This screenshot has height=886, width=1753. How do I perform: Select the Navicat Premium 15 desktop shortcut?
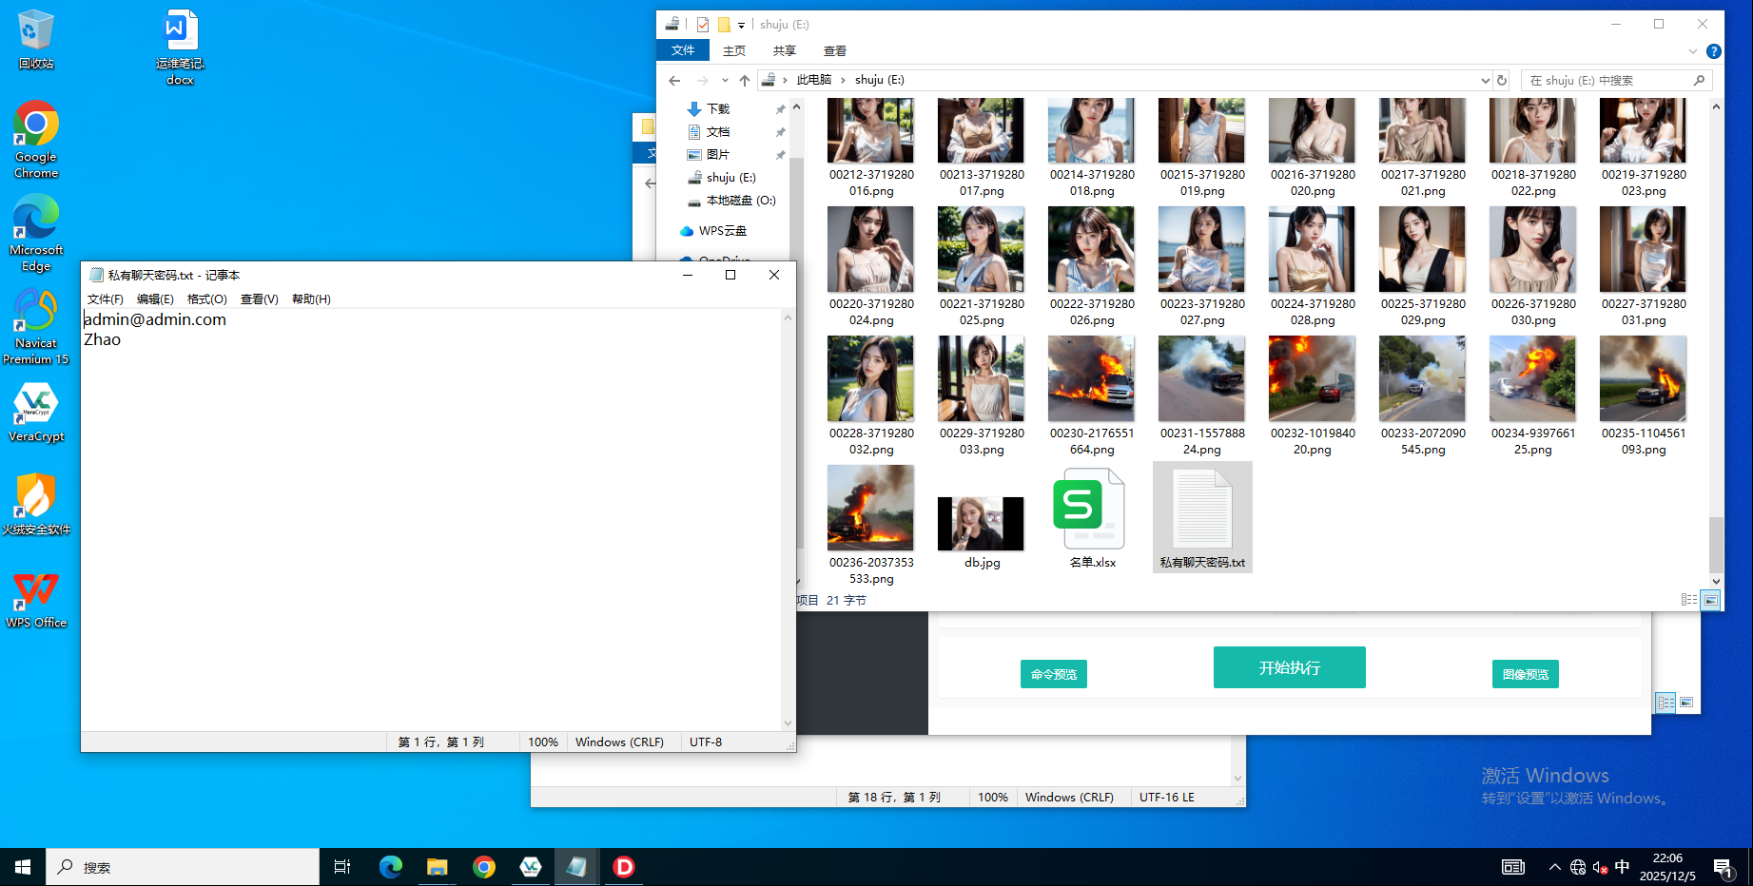tap(36, 326)
